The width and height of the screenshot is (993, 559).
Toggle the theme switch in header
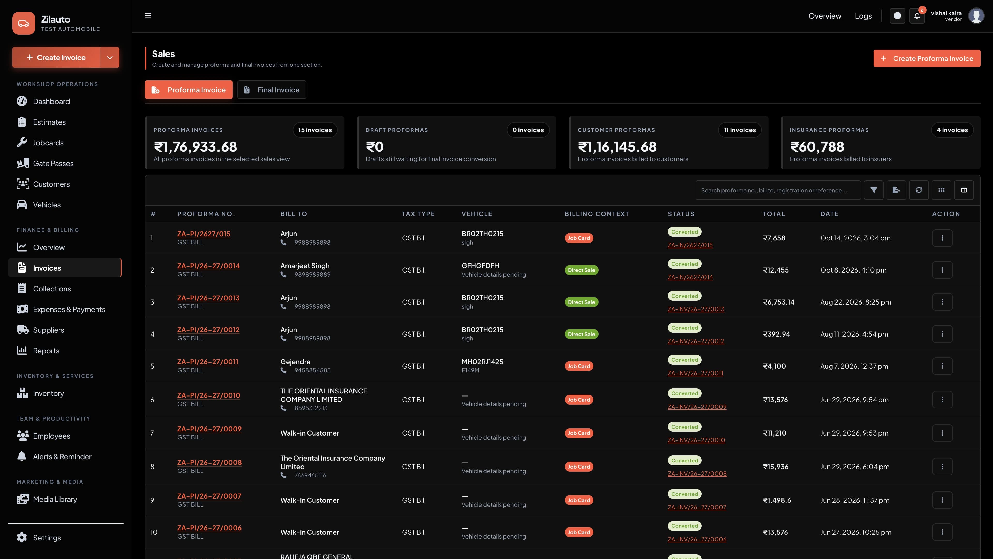tap(897, 16)
